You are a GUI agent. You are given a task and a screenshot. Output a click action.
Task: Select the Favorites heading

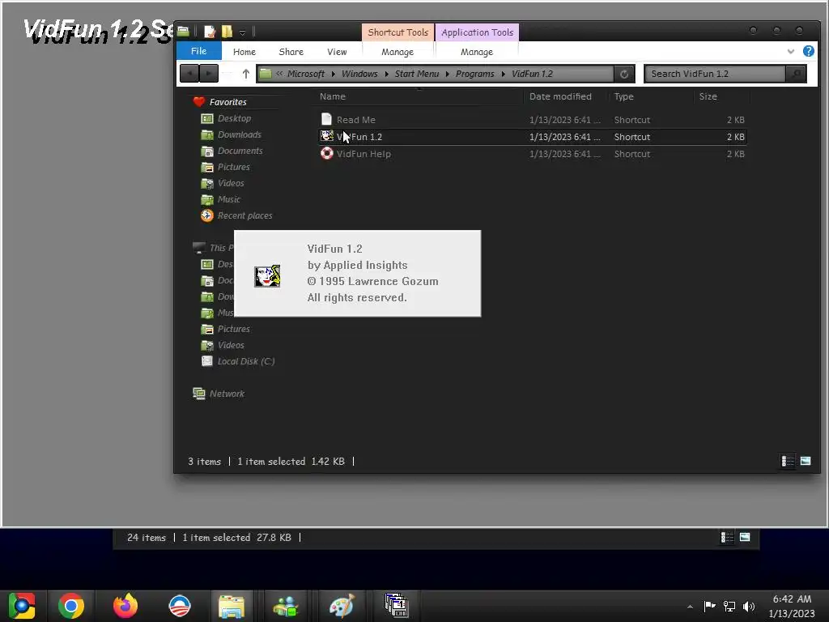pos(227,102)
